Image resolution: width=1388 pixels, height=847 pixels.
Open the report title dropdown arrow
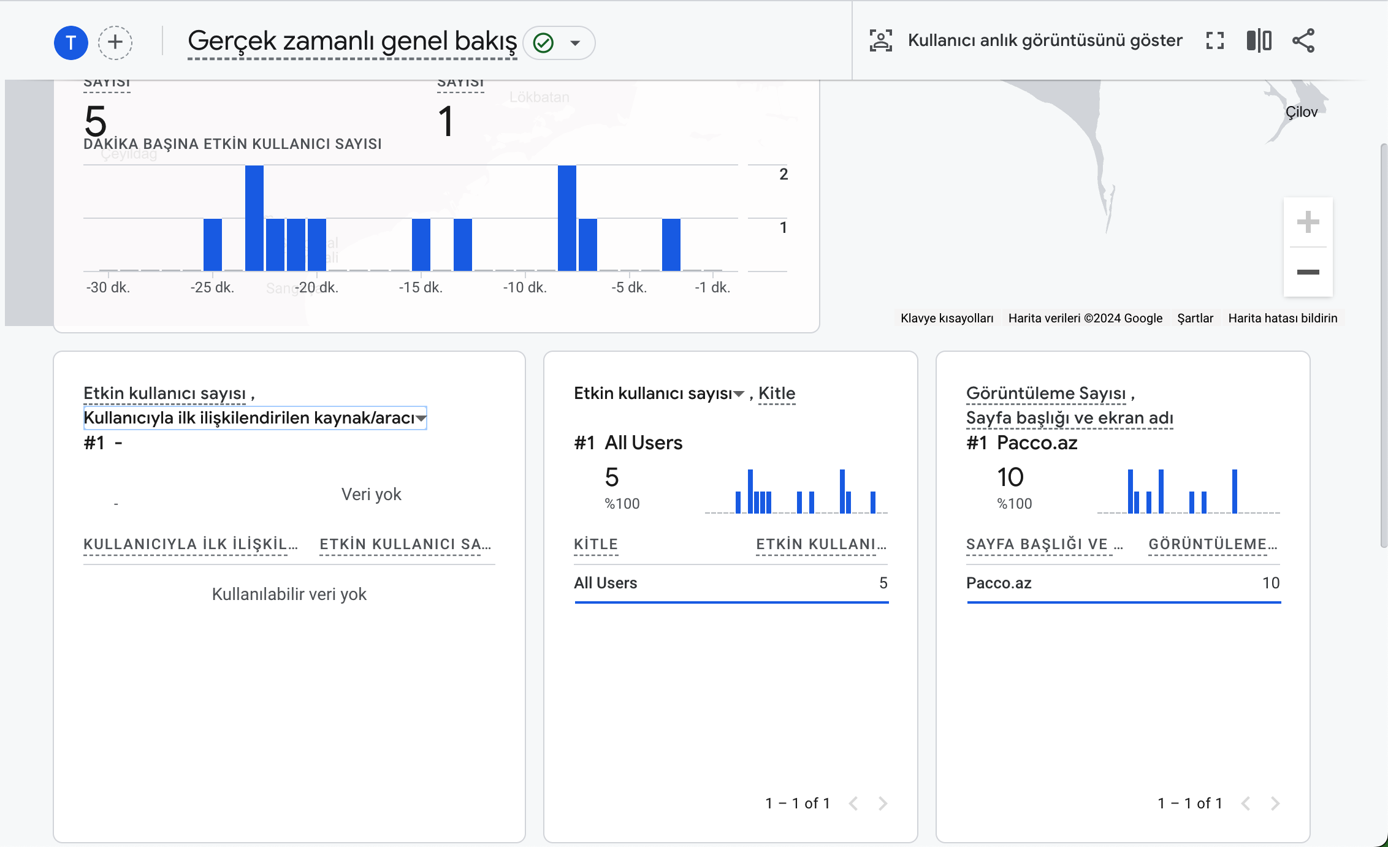[x=575, y=43]
